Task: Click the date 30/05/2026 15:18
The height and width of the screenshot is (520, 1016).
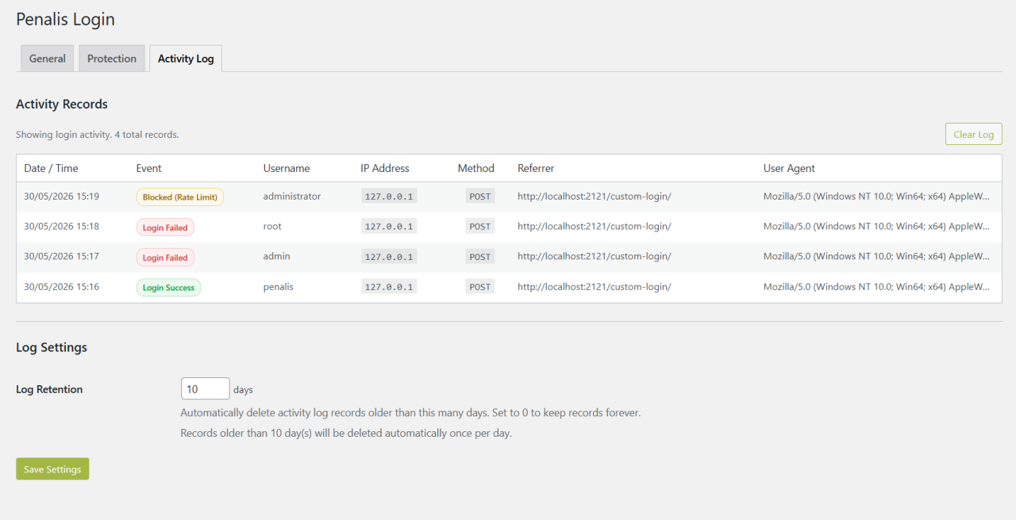Action: click(62, 226)
